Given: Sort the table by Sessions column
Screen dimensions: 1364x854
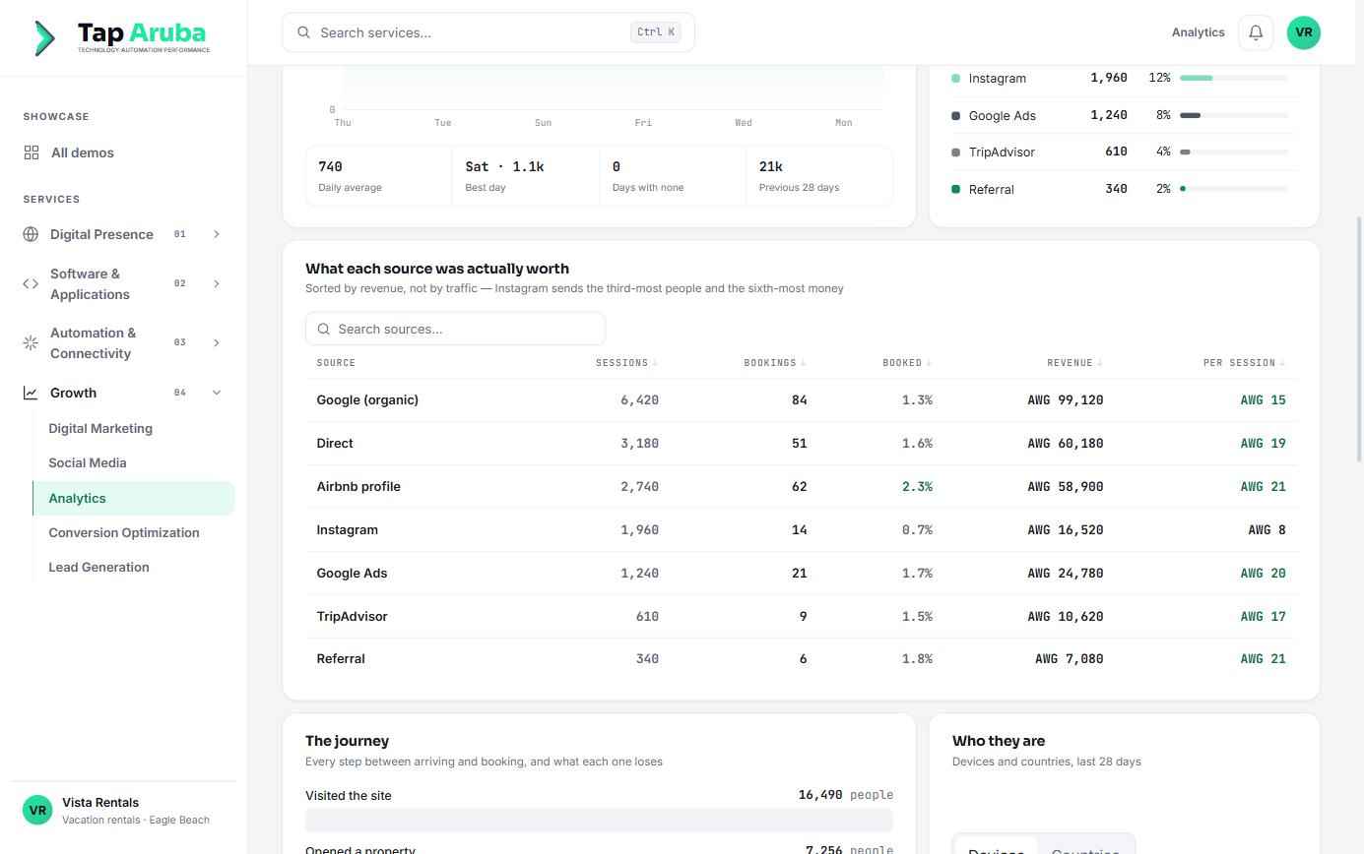Looking at the screenshot, I should pyautogui.click(x=626, y=363).
